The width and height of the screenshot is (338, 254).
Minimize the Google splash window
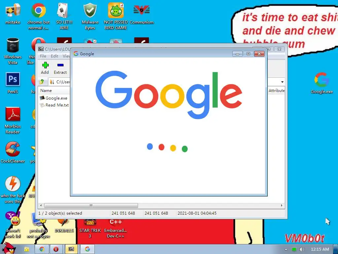pyautogui.click(x=237, y=54)
